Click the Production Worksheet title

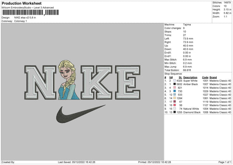click(22, 3)
